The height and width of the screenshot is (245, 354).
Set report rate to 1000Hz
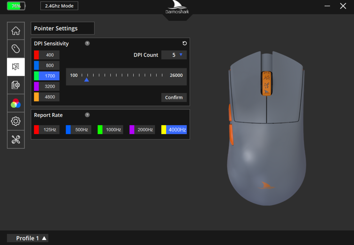click(x=110, y=130)
